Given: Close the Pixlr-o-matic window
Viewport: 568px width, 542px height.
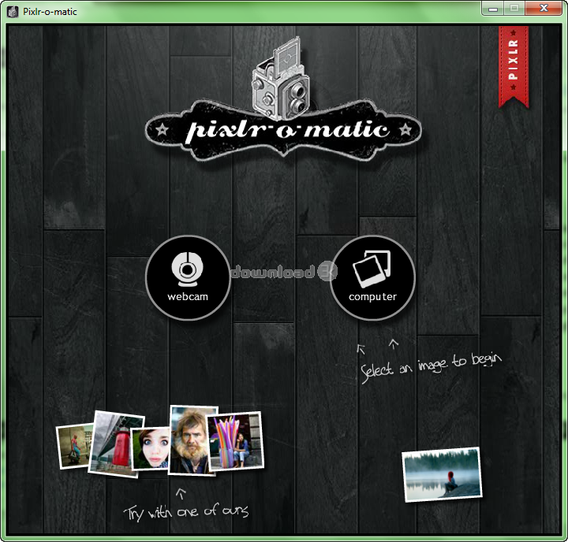Looking at the screenshot, I should point(544,9).
